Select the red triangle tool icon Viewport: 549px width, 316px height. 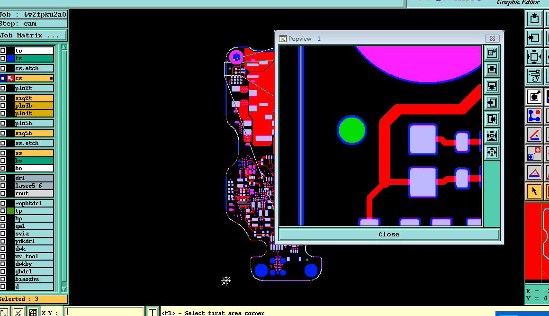[534, 173]
